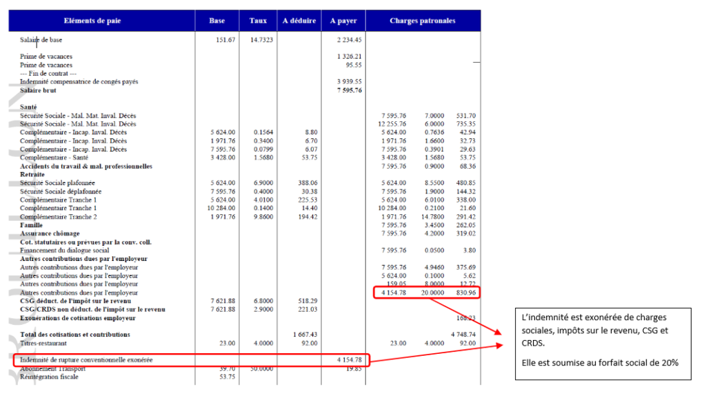Click the deduction amount 225.53

pos(307,200)
